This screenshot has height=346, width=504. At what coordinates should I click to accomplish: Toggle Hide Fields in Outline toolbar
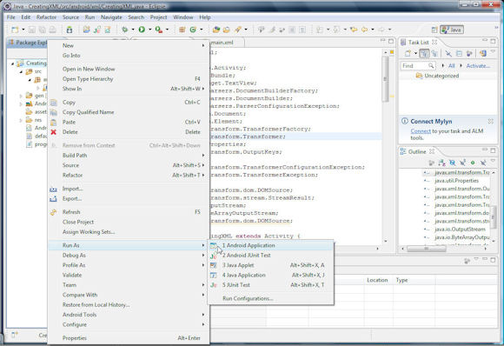coord(452,163)
